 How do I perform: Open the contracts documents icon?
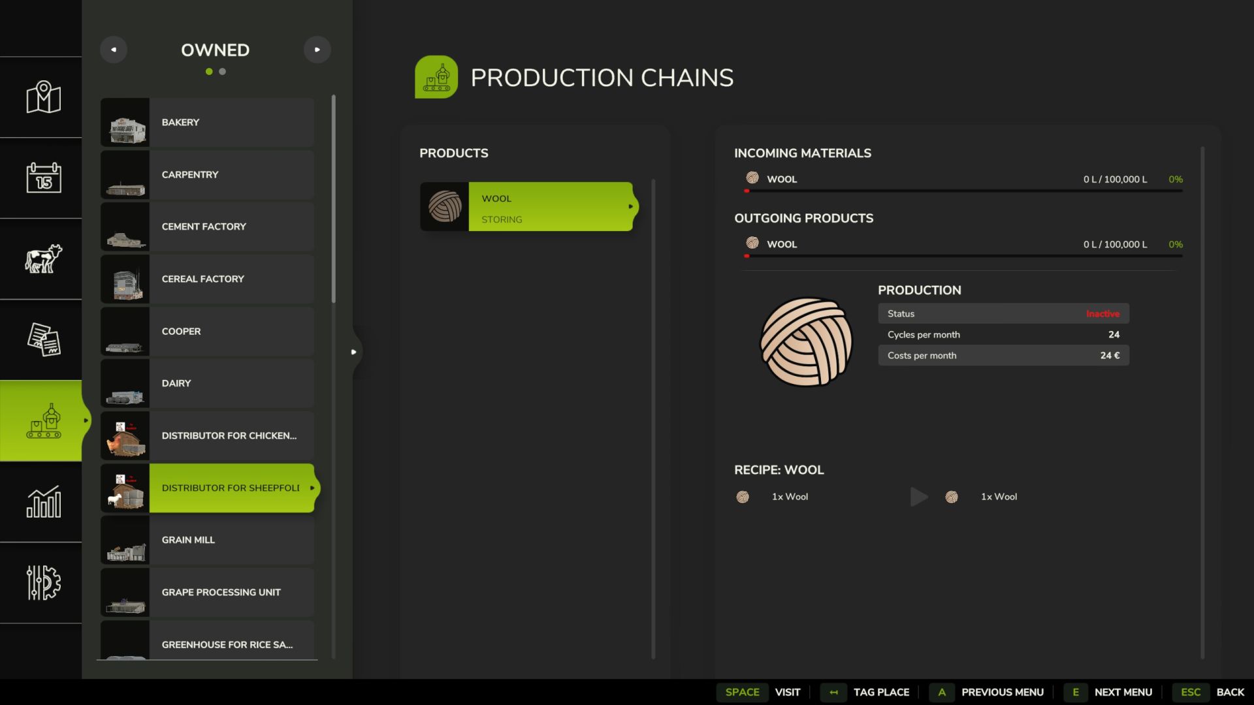coord(43,339)
